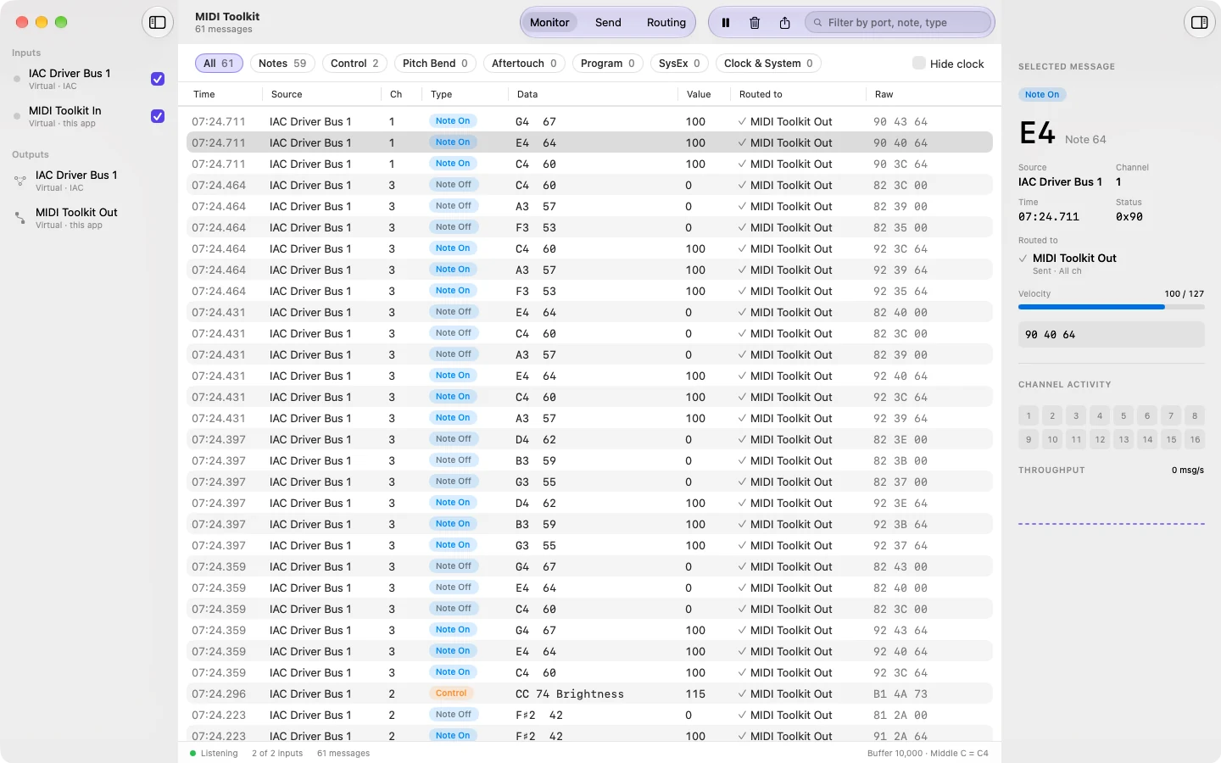
Task: Click the Type column header
Action: click(x=441, y=94)
